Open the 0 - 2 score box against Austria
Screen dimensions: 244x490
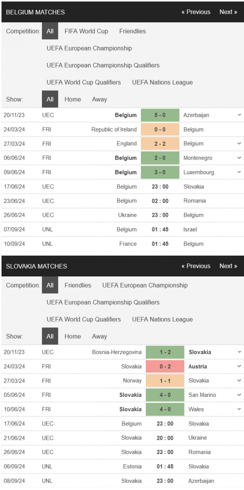coord(165,366)
